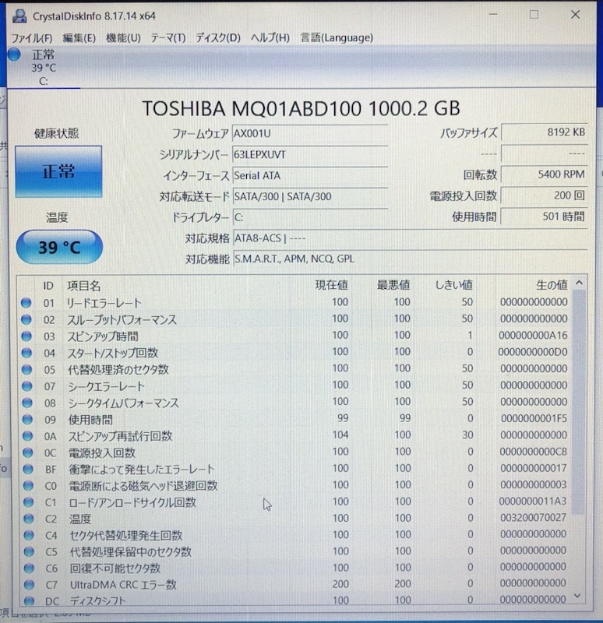Open the ディスク(D) menu
Screen dimensions: 603x623
pos(218,38)
